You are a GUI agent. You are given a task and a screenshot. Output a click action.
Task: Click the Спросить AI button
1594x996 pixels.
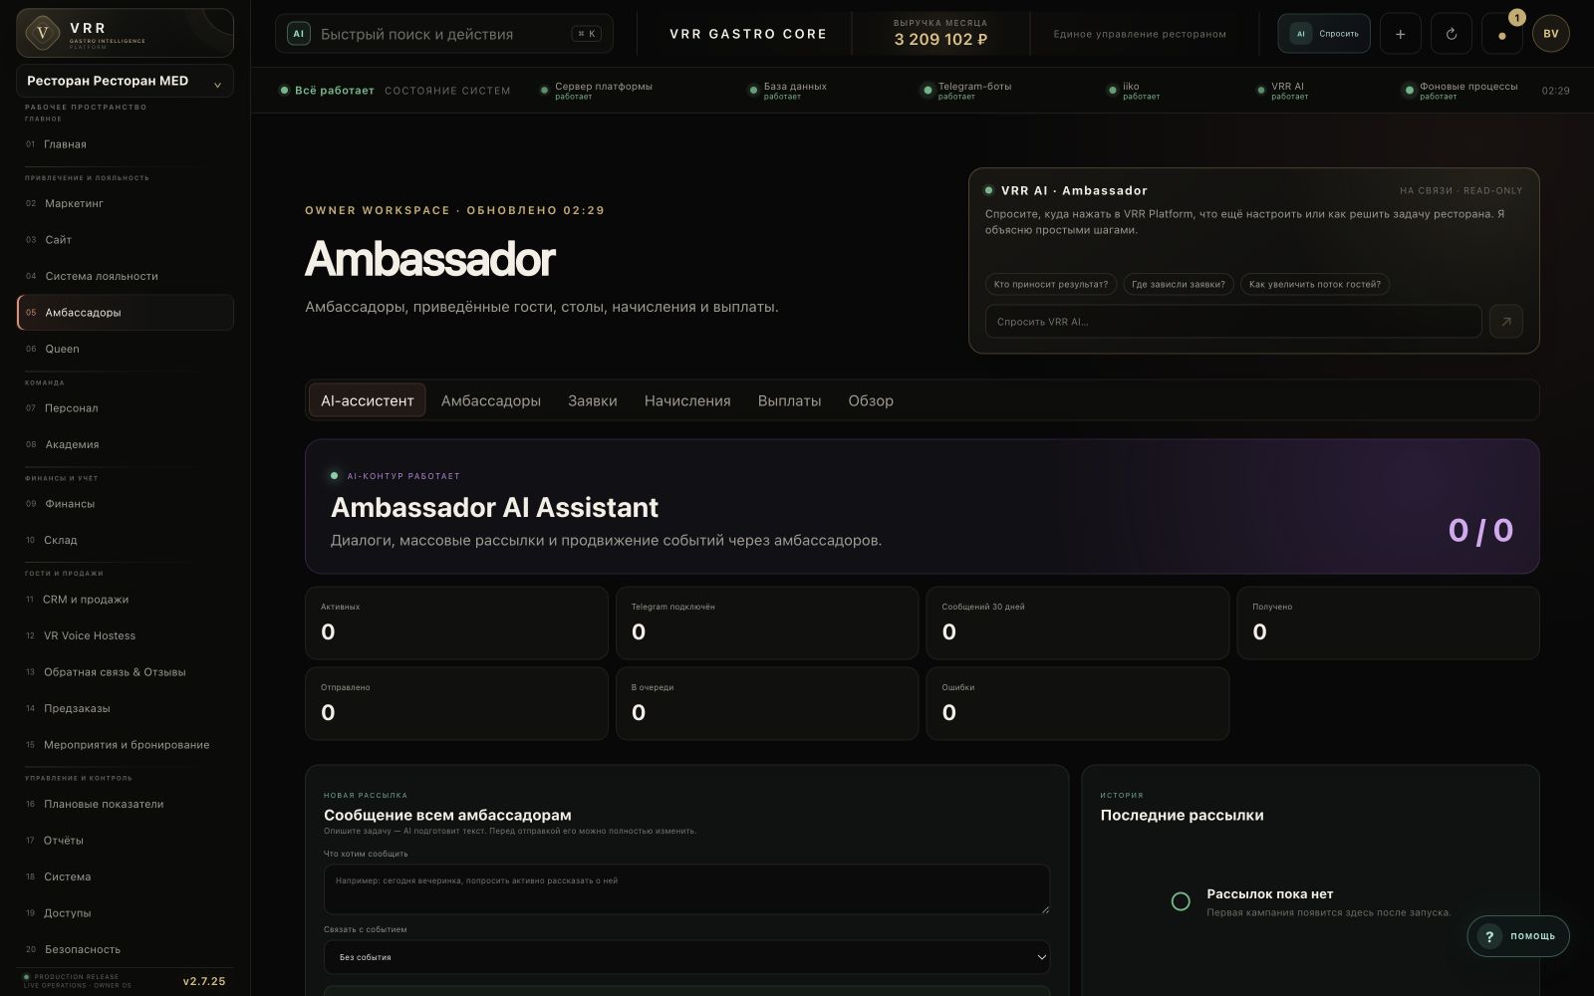1324,34
